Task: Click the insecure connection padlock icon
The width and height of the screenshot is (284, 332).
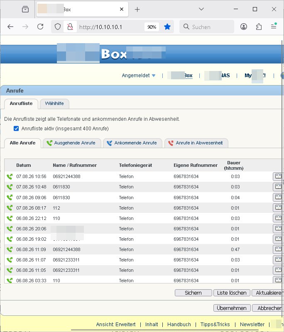Action: click(70, 27)
